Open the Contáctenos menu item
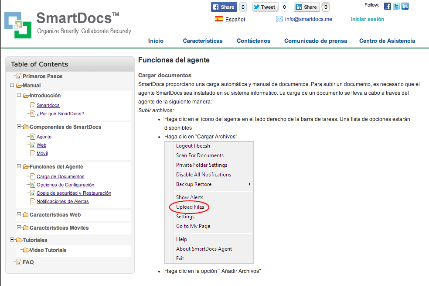Viewport: 429px width, 286px height. [253, 41]
